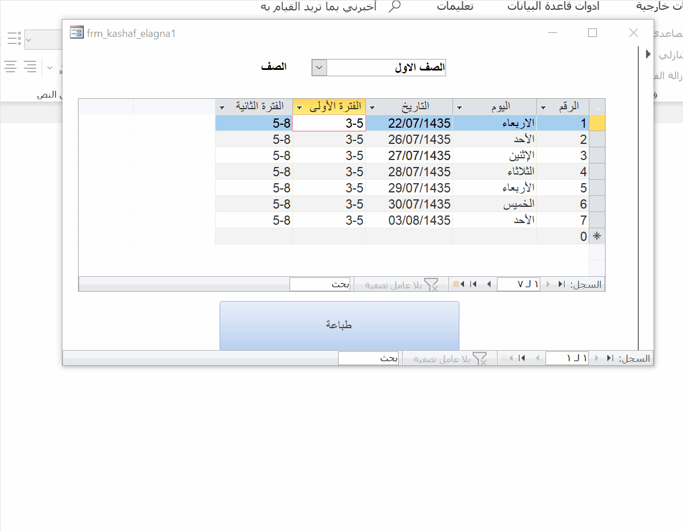Click date cell 27/07/1435
Image resolution: width=683 pixels, height=531 pixels.
click(x=409, y=155)
